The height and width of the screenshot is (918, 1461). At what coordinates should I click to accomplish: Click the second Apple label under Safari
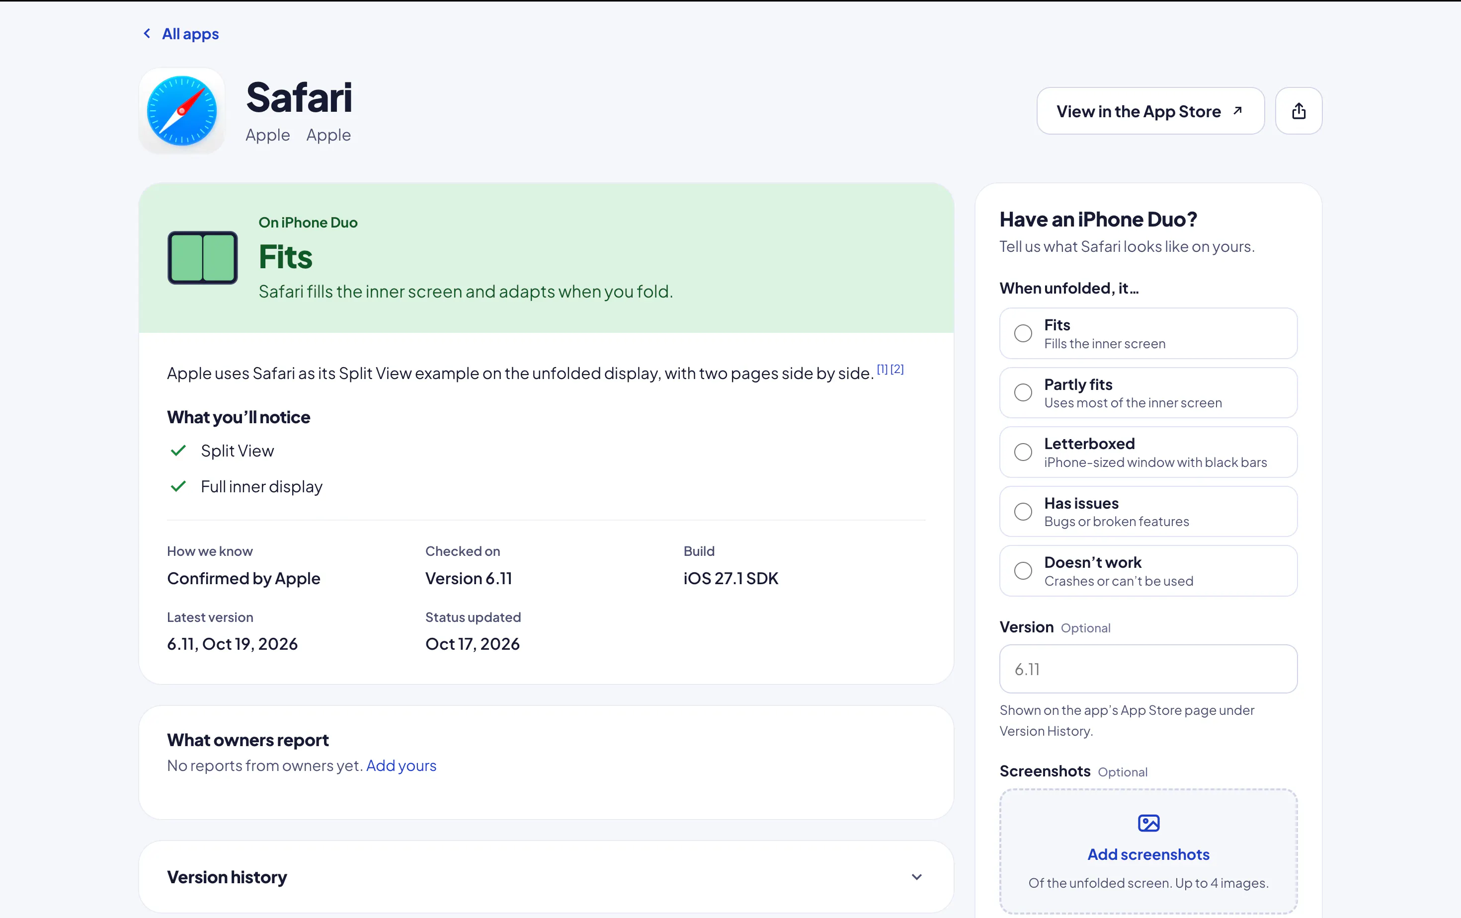pyautogui.click(x=328, y=135)
